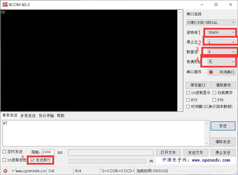Screen dimensions: 238x175
Task: Switch to the 单条发送 tab
Action: [x=10, y=115]
